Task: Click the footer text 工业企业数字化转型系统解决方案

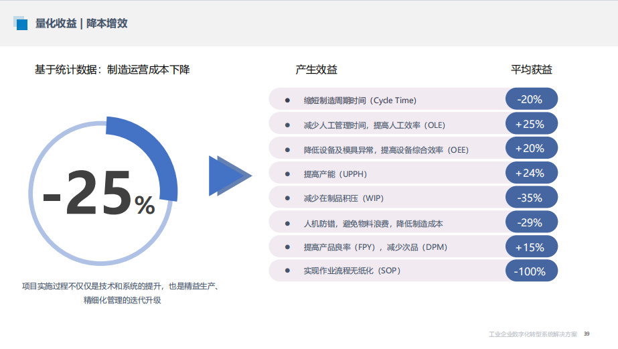Action: click(x=533, y=334)
